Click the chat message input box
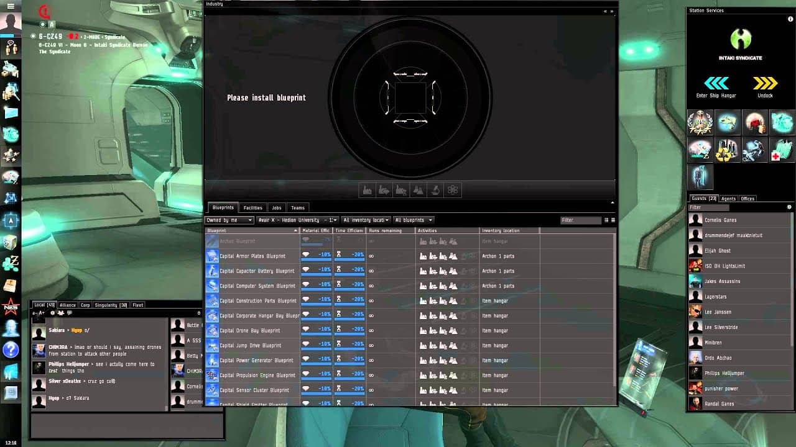 point(127,425)
